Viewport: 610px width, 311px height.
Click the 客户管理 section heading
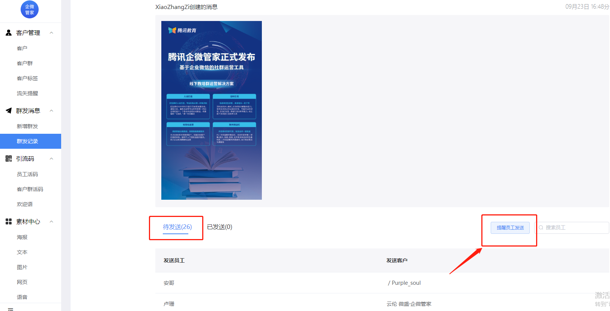pos(28,33)
